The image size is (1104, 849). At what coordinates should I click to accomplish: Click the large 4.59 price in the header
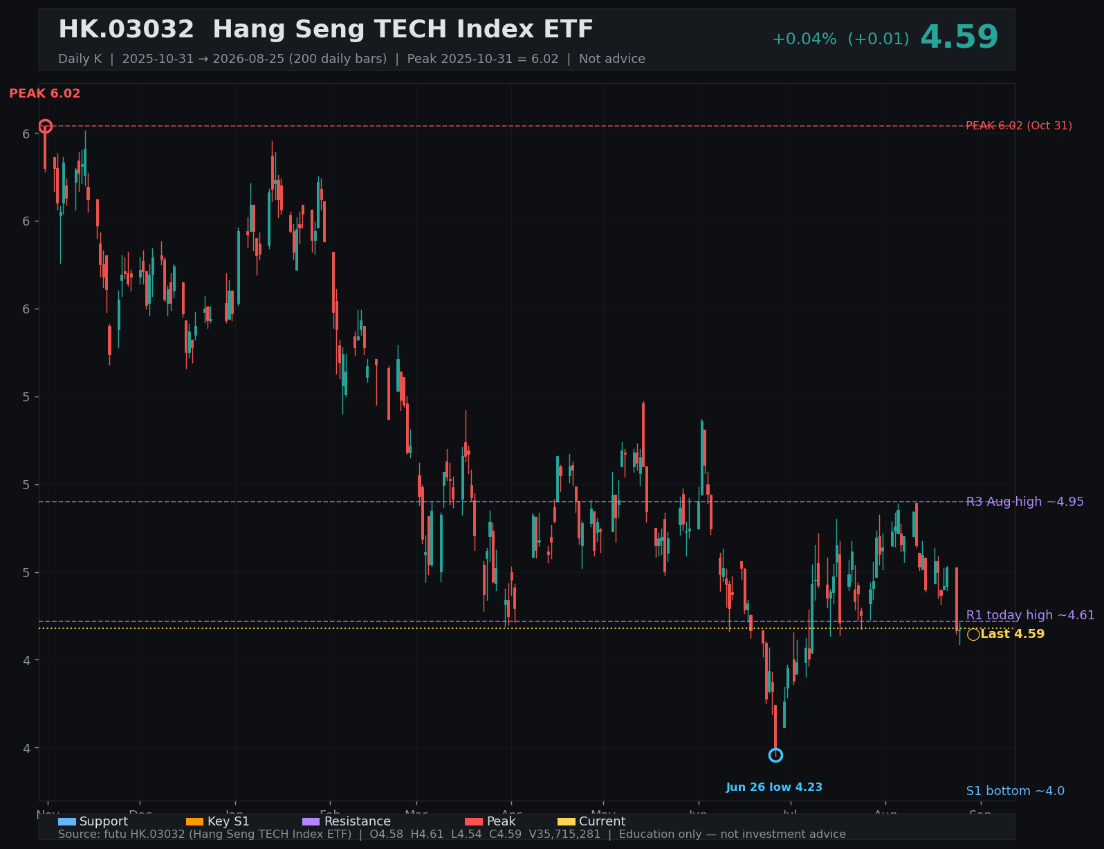coord(959,37)
